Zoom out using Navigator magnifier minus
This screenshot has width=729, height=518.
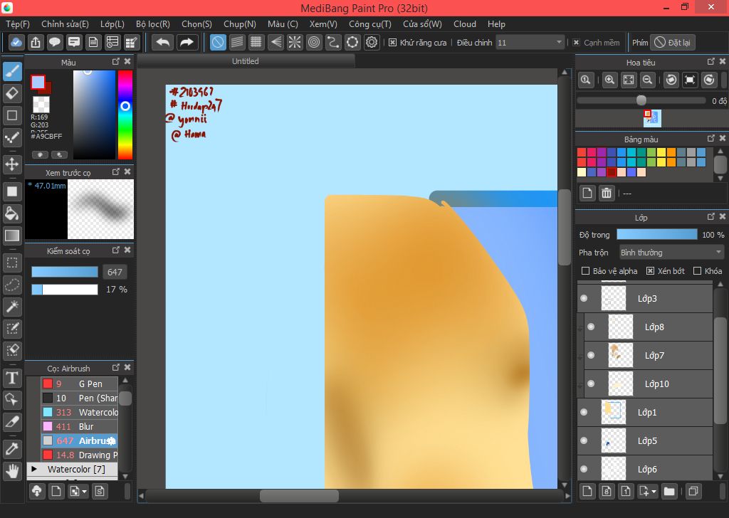coord(647,80)
